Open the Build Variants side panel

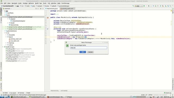pyautogui.click(x=1, y=76)
